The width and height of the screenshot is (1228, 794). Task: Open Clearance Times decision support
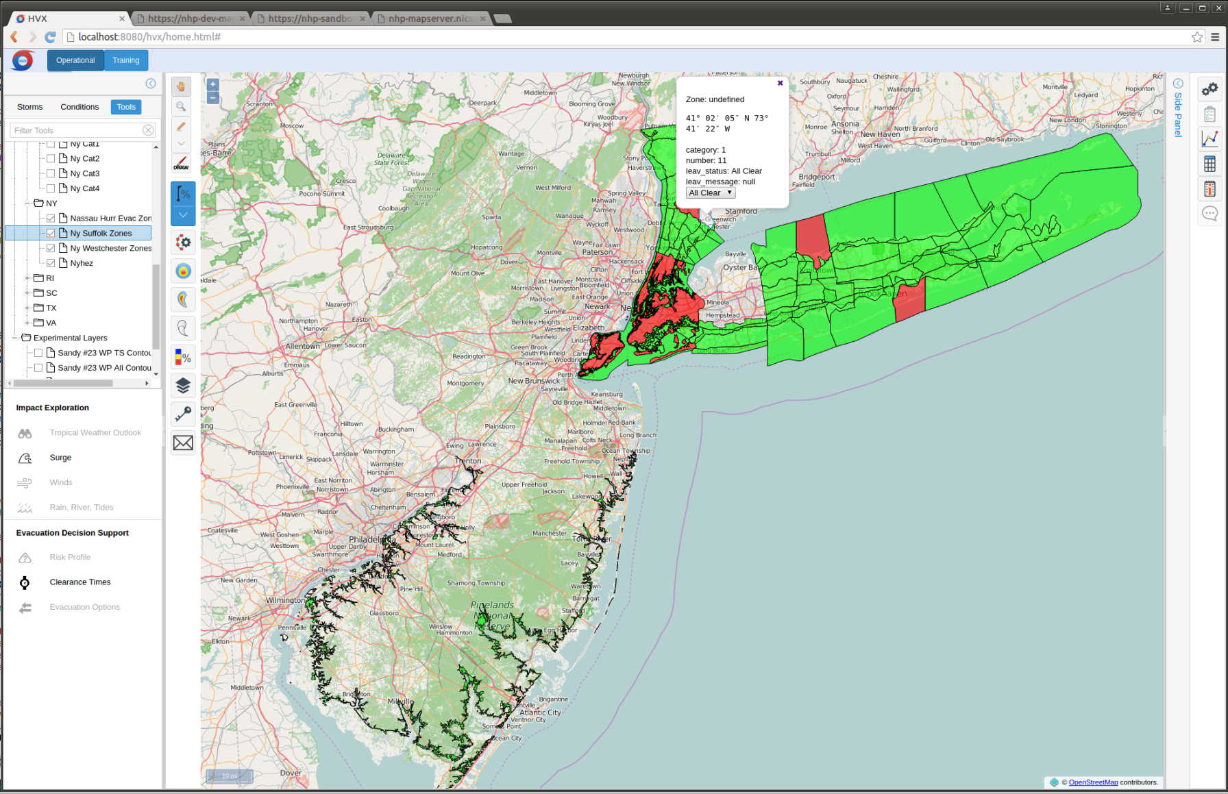tap(79, 582)
